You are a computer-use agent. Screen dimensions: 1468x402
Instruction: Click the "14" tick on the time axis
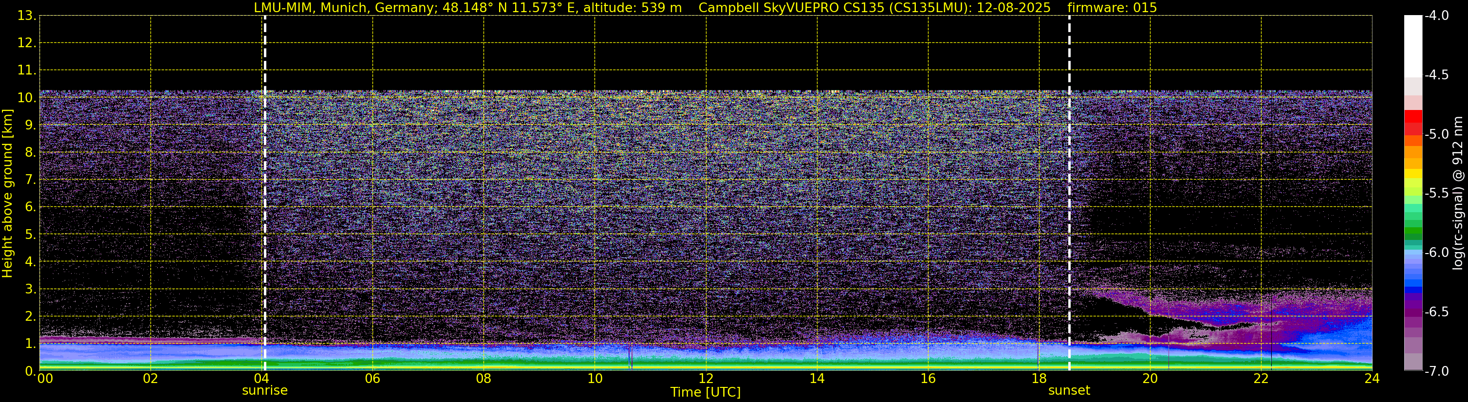pos(817,379)
